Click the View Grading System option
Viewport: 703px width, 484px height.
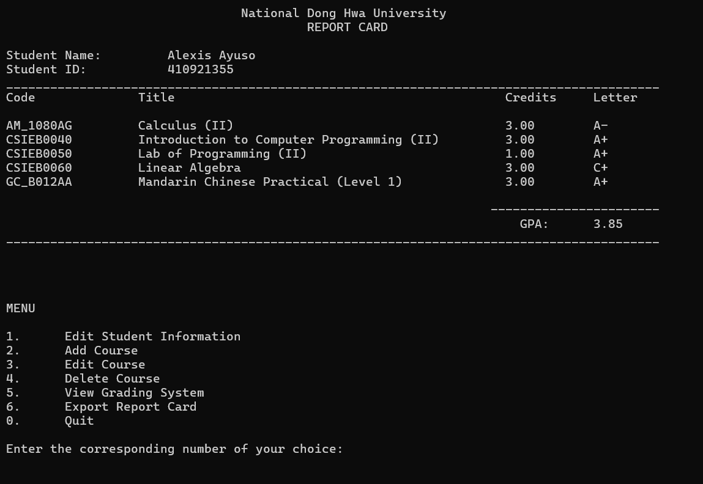pyautogui.click(x=134, y=392)
